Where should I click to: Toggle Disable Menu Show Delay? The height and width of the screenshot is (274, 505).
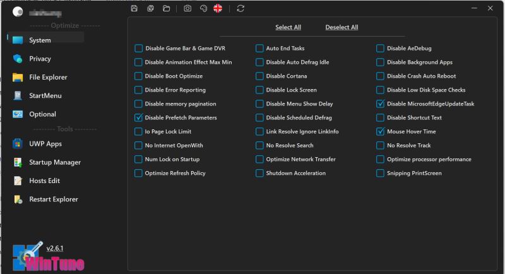pyautogui.click(x=259, y=104)
